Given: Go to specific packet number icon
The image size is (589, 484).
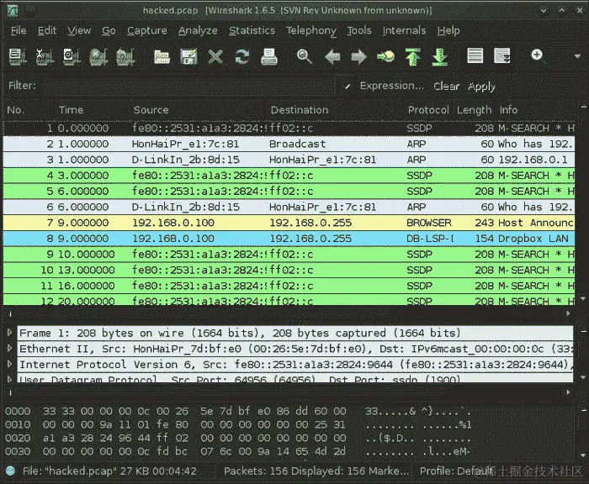Looking at the screenshot, I should coord(385,56).
